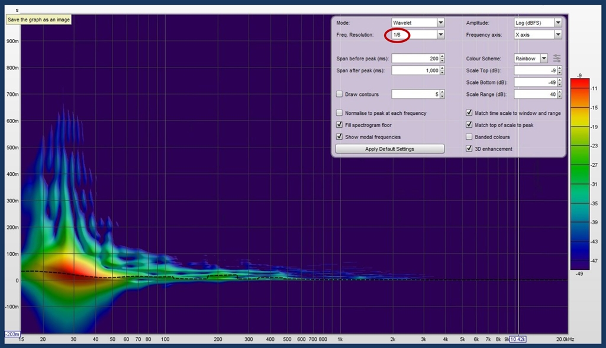Open the Freq. Resolution dropdown

pos(440,35)
